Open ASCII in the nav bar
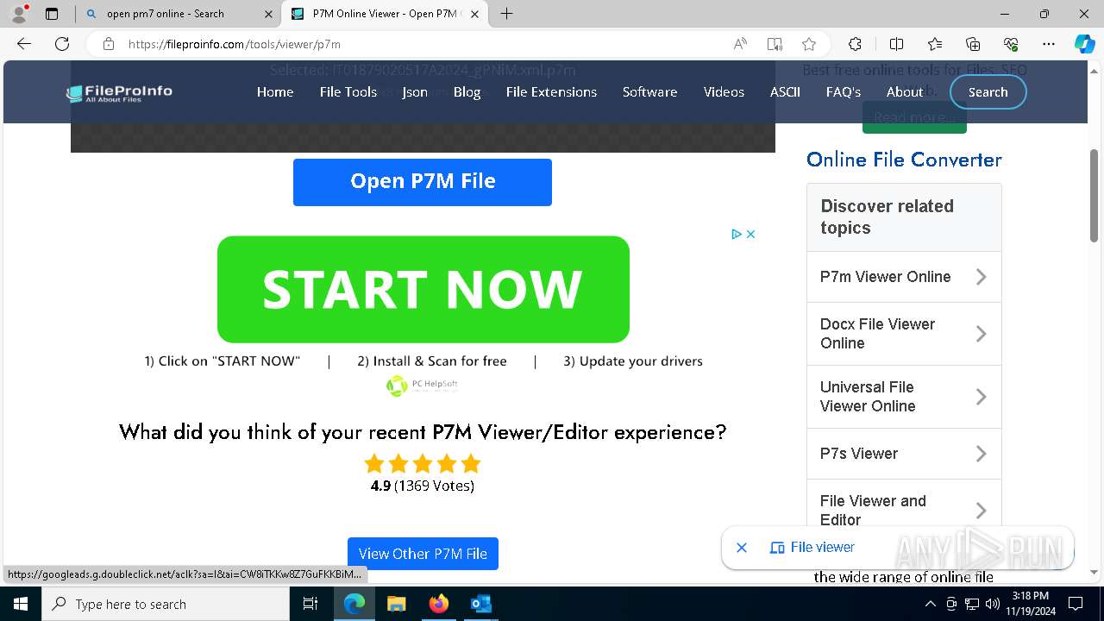 pyautogui.click(x=785, y=92)
